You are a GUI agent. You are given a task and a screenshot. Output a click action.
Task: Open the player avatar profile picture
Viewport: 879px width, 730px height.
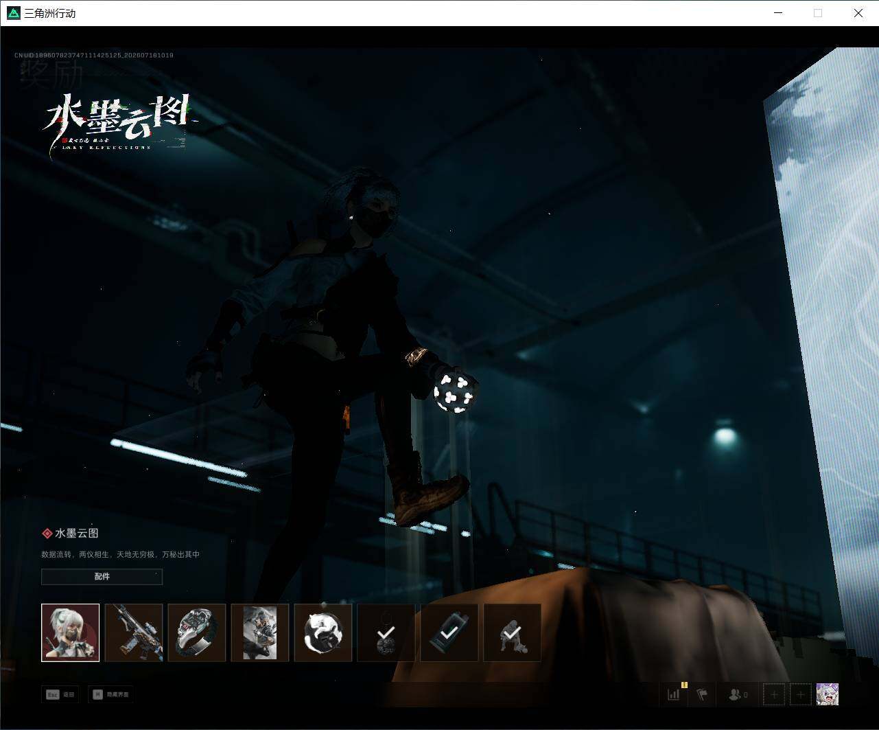[827, 694]
